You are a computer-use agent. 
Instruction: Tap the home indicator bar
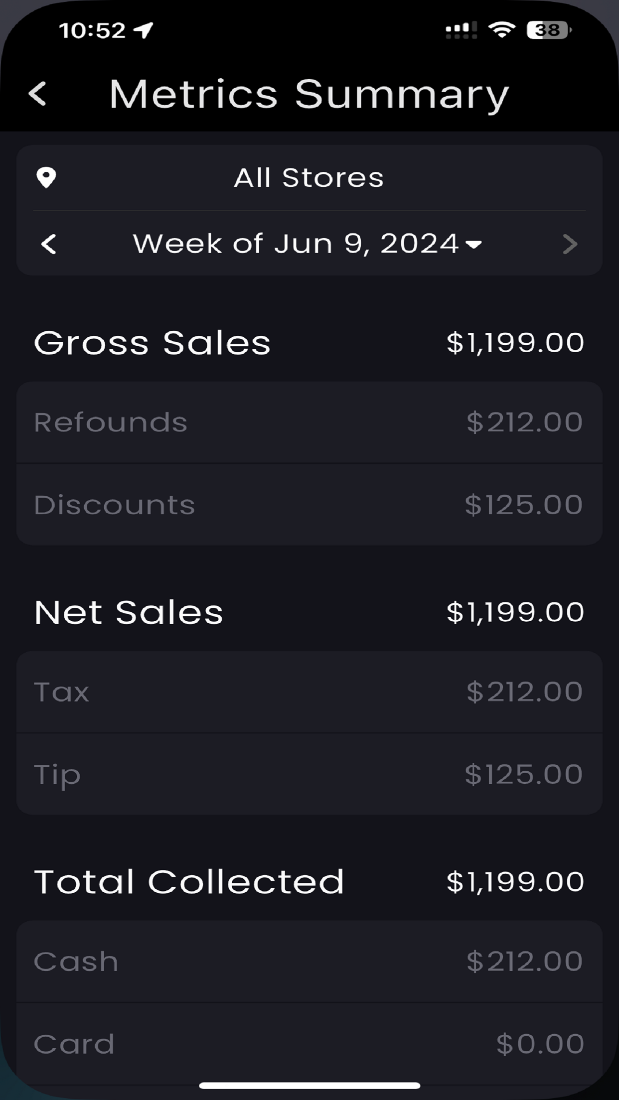tap(309, 1085)
